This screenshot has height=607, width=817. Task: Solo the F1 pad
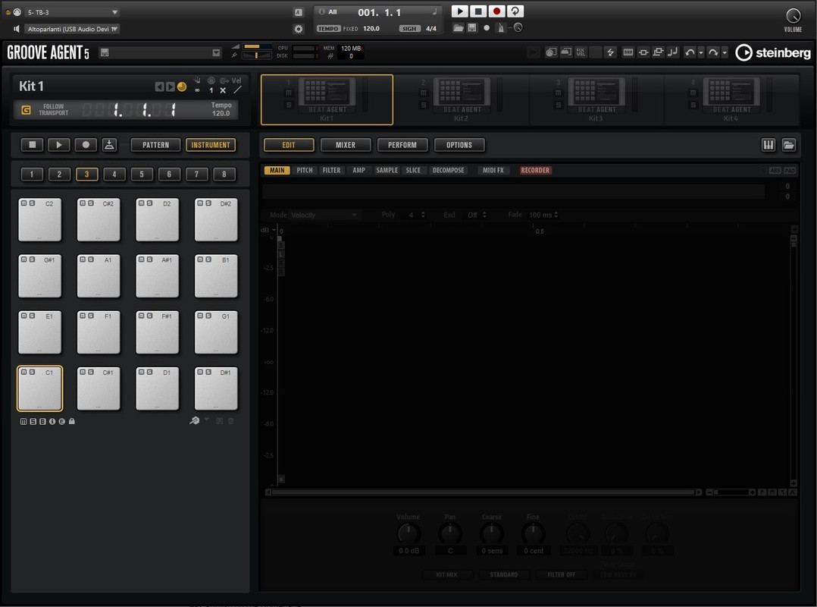point(91,316)
